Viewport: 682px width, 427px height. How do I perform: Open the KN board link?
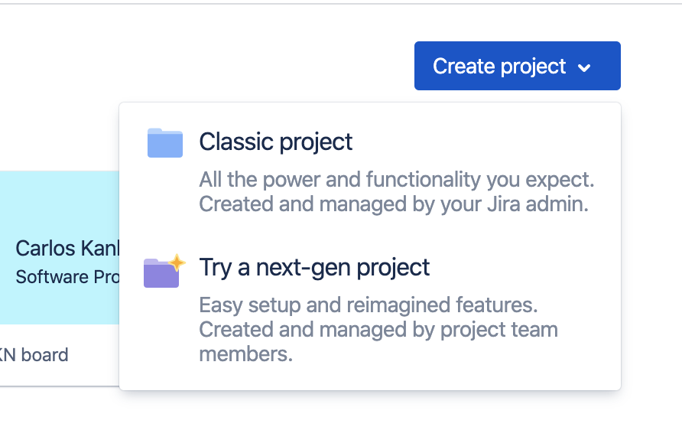[34, 355]
